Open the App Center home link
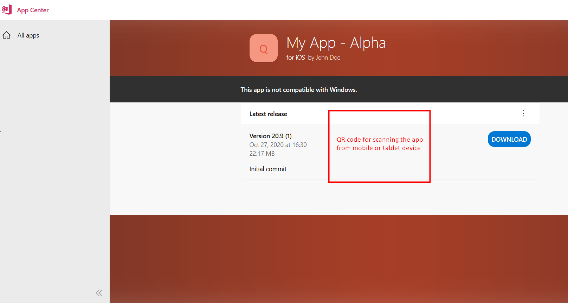The image size is (568, 303). (33, 10)
